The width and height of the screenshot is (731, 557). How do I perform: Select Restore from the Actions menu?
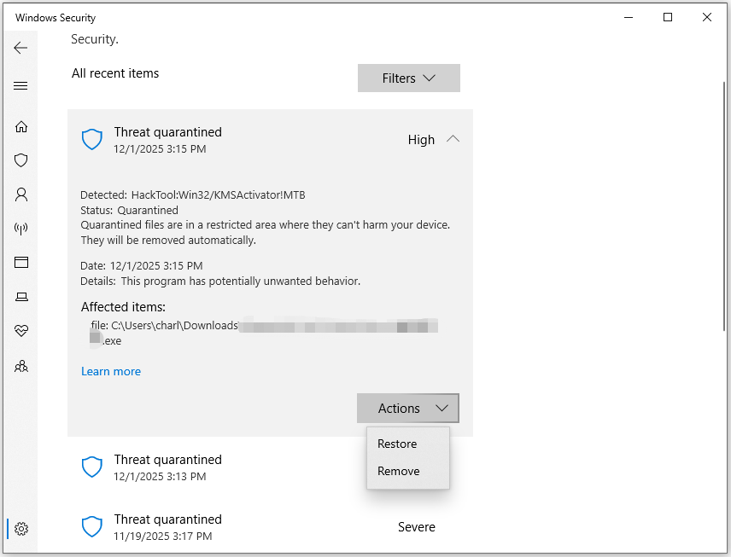point(397,444)
